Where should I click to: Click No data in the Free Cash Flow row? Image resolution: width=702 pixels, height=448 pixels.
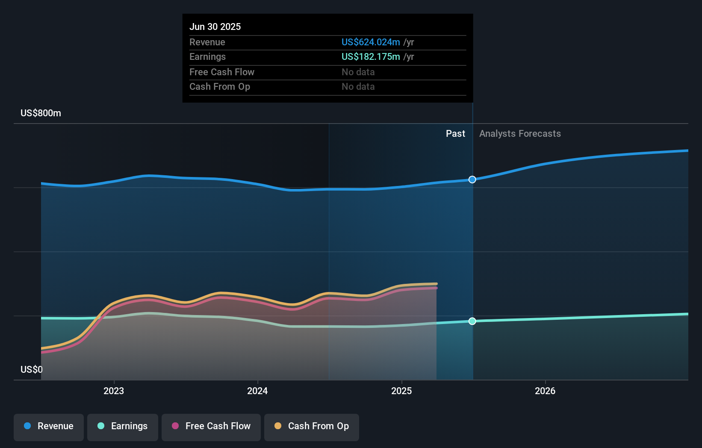click(358, 72)
